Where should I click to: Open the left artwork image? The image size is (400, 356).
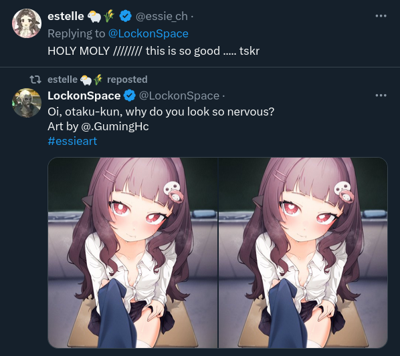pos(132,252)
